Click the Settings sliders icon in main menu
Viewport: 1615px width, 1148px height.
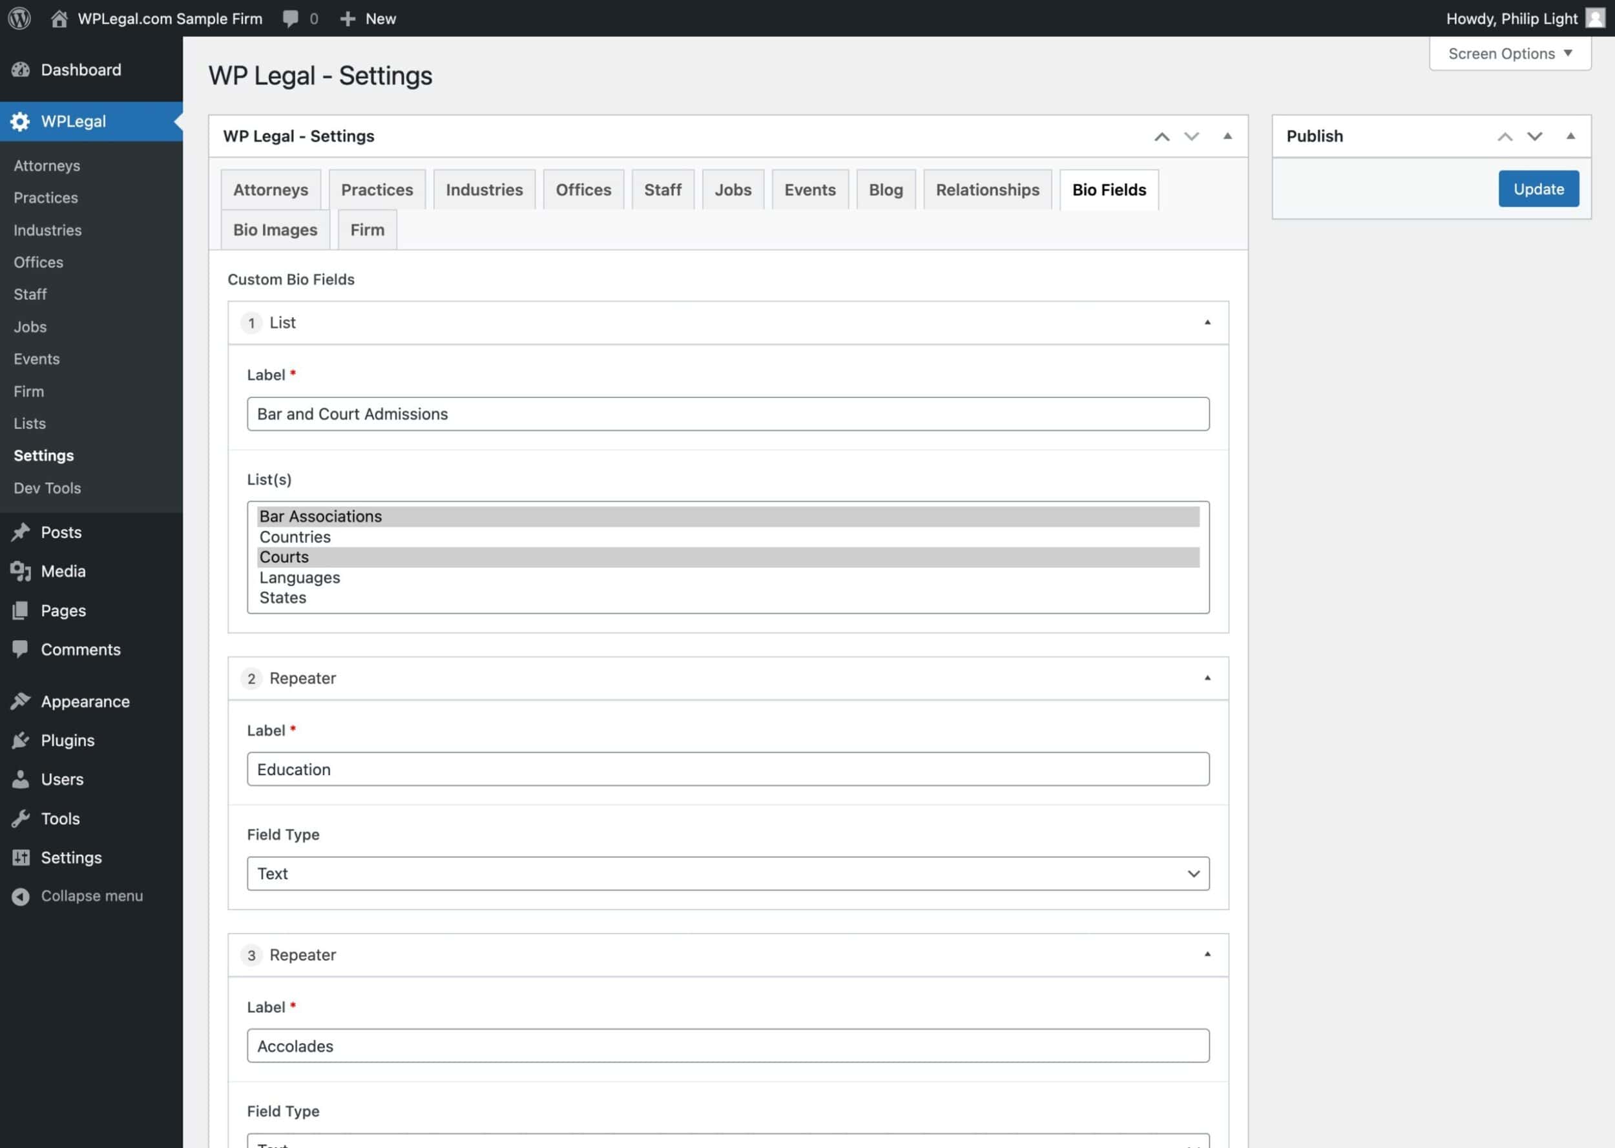[x=21, y=857]
